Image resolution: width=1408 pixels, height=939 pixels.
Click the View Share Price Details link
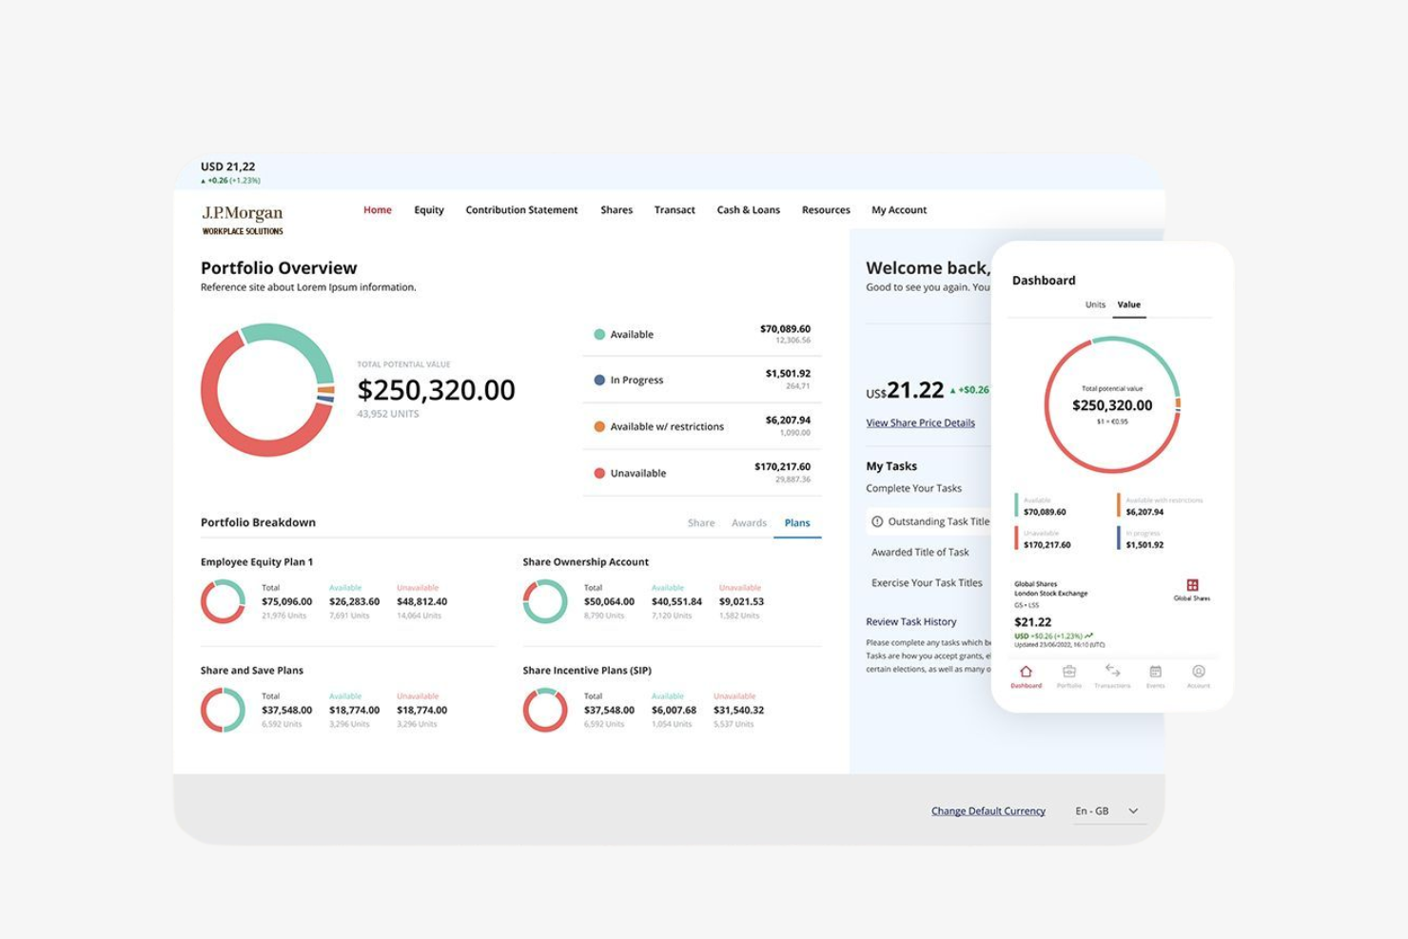[919, 422]
